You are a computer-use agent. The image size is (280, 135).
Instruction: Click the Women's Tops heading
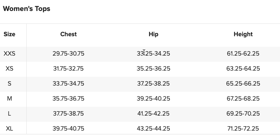(27, 8)
